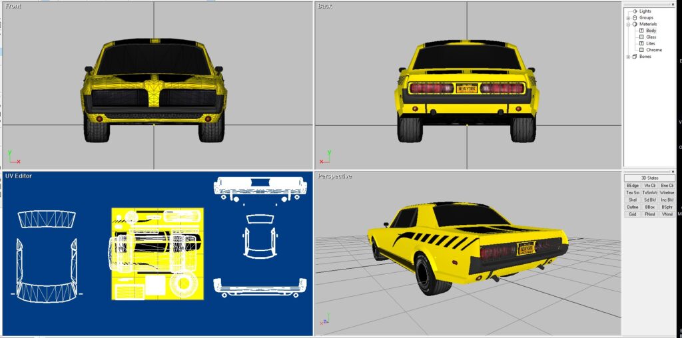The height and width of the screenshot is (338, 682).
Task: Click the axis gizmo in Perspective viewport
Action: (x=325, y=319)
